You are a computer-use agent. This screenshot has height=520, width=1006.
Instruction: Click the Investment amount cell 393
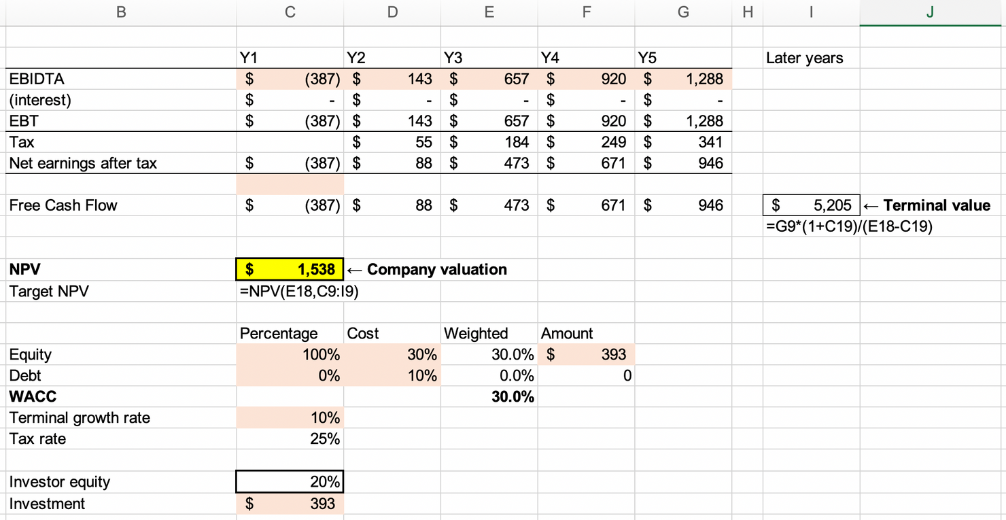tap(290, 503)
